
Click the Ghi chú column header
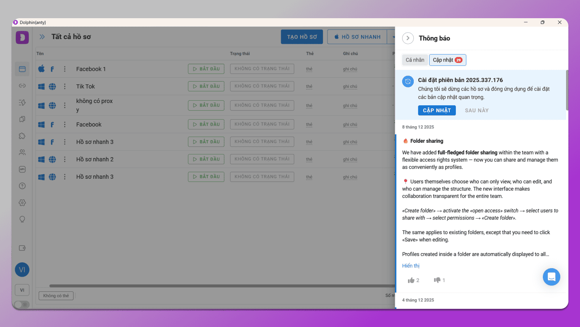point(350,53)
